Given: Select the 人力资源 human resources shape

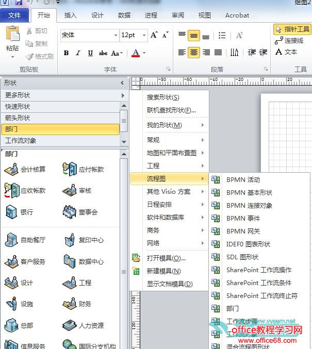Looking at the screenshot, I should pyautogui.click(x=84, y=325).
